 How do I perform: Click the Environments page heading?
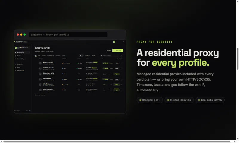click(x=42, y=48)
